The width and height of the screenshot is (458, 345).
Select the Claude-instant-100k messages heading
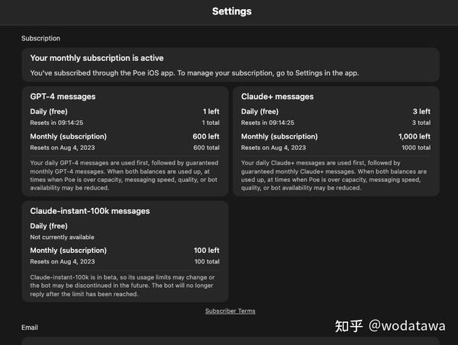point(90,210)
